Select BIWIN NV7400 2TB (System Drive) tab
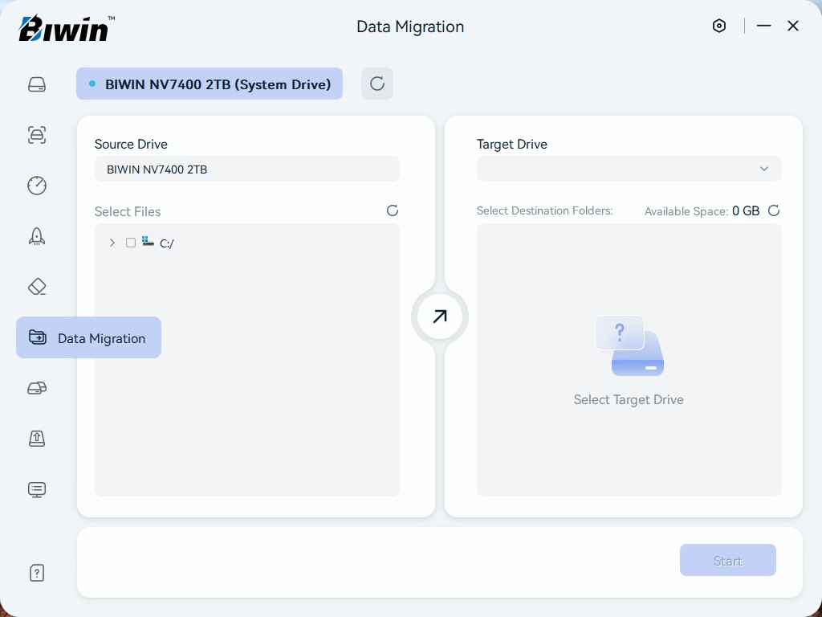822x617 pixels. click(210, 84)
